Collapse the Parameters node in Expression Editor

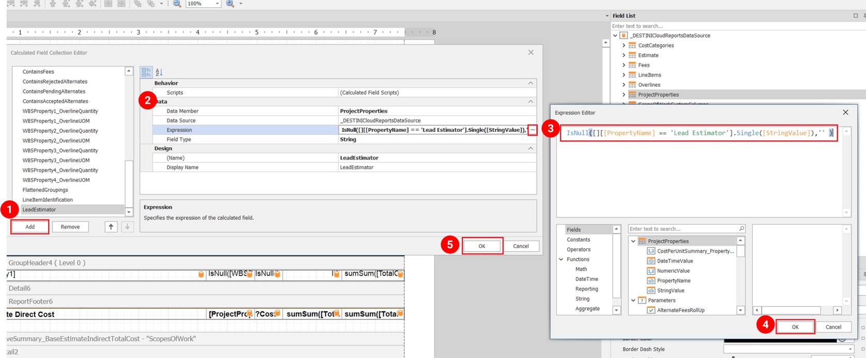pos(633,300)
